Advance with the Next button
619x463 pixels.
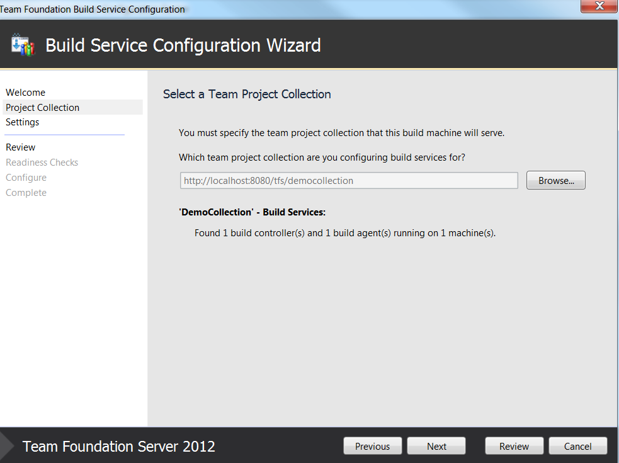coord(436,446)
